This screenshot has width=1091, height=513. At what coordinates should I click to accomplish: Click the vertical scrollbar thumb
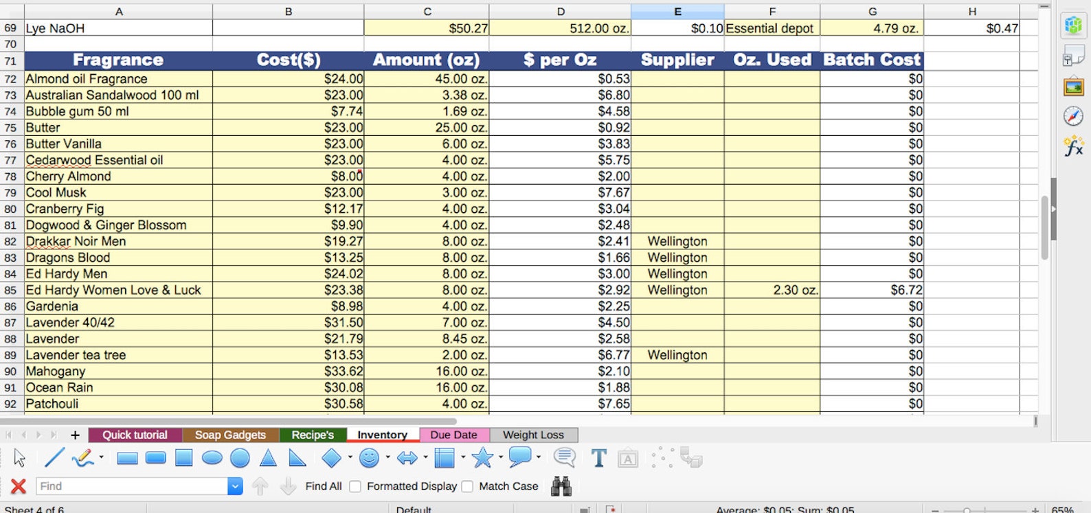click(1044, 227)
